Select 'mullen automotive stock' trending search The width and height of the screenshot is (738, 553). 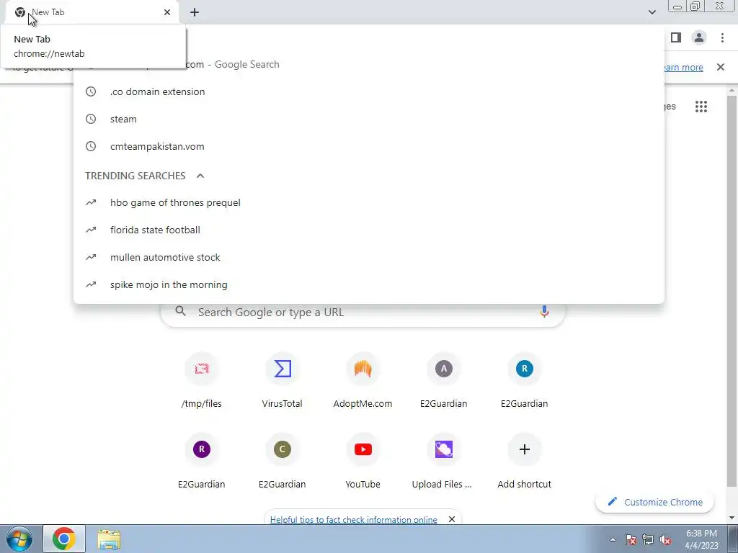click(x=369, y=257)
